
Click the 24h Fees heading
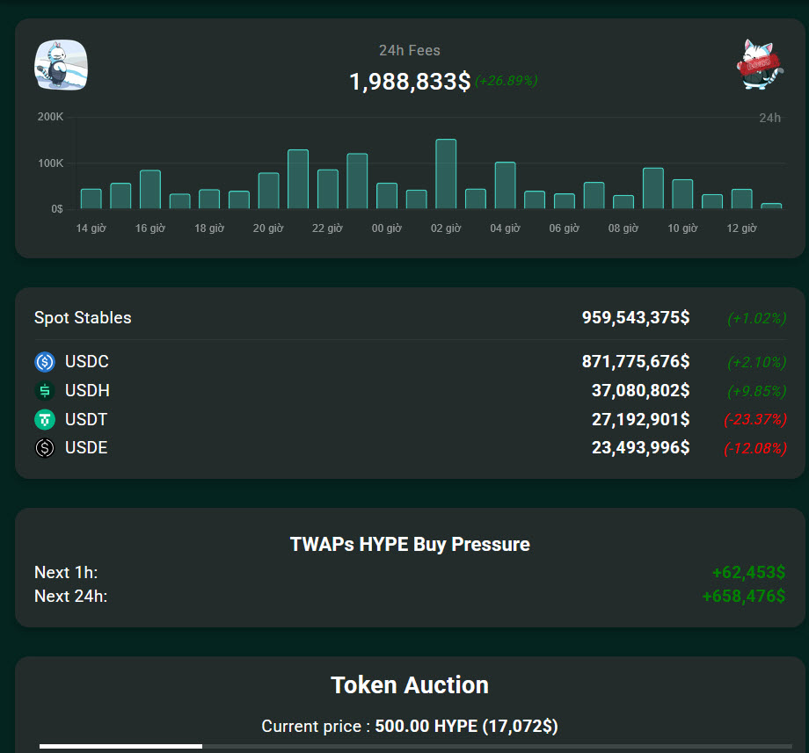point(410,50)
